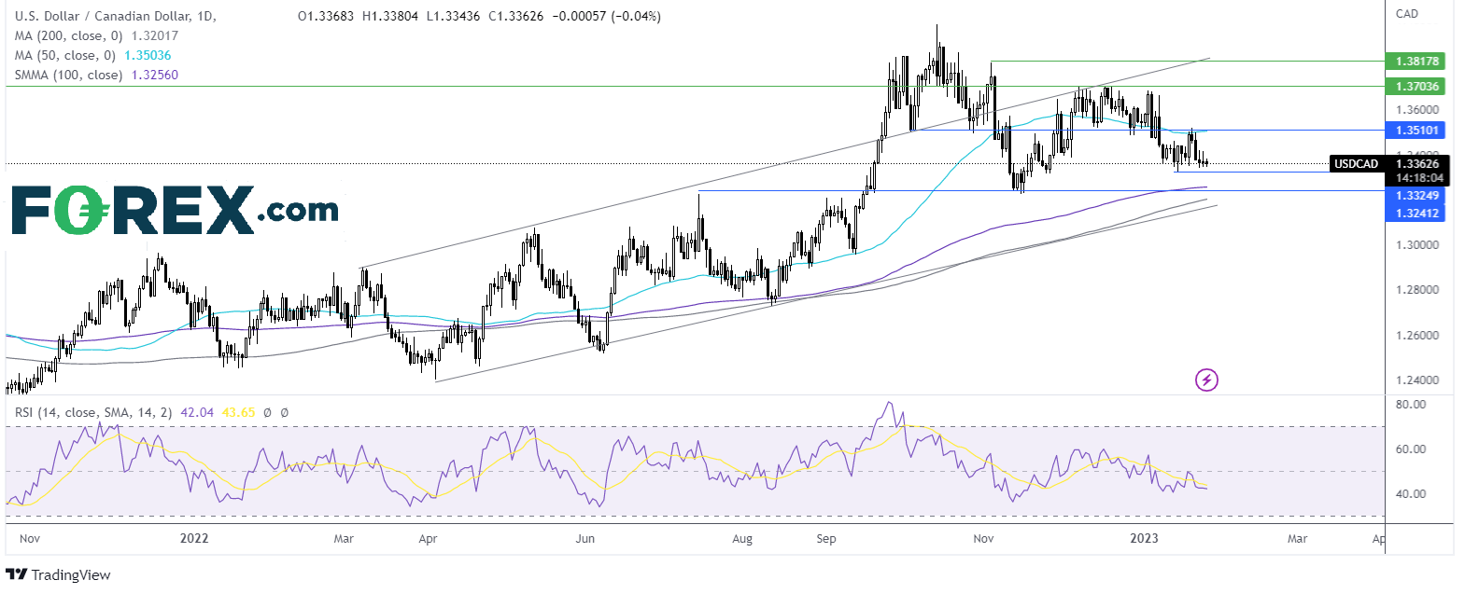1465x594 pixels.
Task: Click the MA 200 value 1.32017
Action: click(x=155, y=35)
